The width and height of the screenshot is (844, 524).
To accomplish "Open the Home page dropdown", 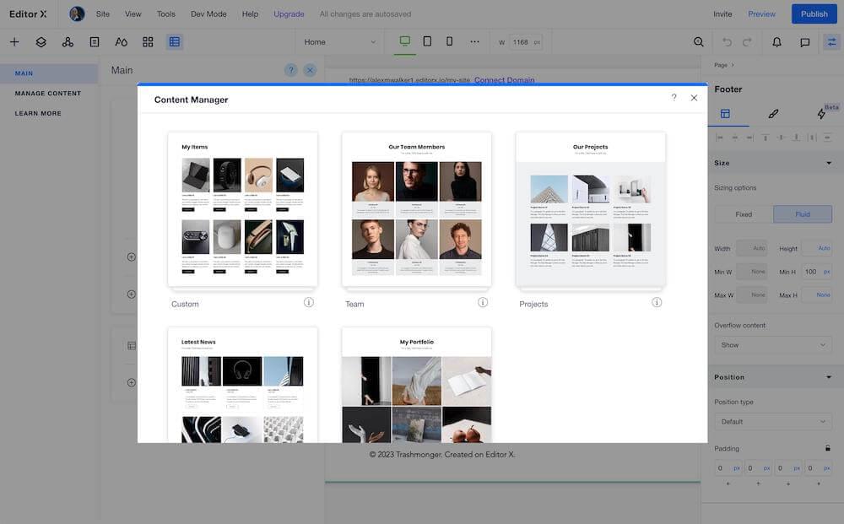I will tap(340, 41).
